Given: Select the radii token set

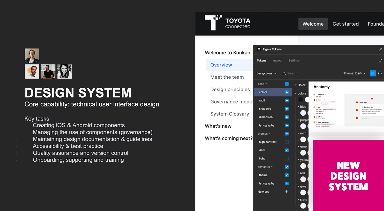Looking at the screenshot, I should tap(262, 100).
